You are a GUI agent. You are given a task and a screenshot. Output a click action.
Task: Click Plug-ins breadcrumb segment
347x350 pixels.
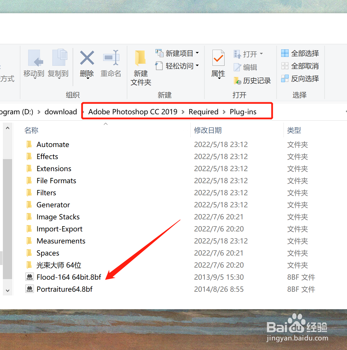click(243, 112)
